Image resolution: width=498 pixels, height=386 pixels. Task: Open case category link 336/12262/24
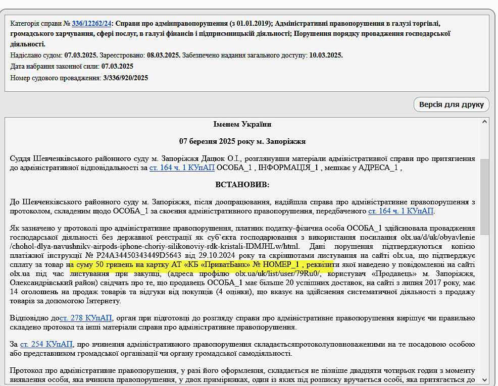91,23
